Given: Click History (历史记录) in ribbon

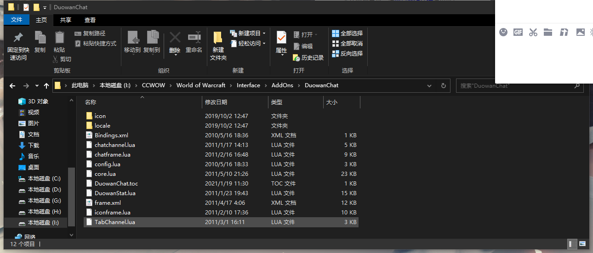Looking at the screenshot, I should point(308,58).
